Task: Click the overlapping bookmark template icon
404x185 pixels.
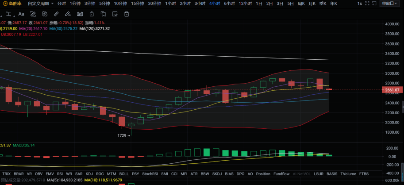Action: point(103,14)
